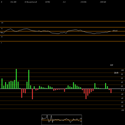The height and width of the screenshot is (125, 125).
Task: Click the 'SI & MR' header label
Action: (13, 2)
